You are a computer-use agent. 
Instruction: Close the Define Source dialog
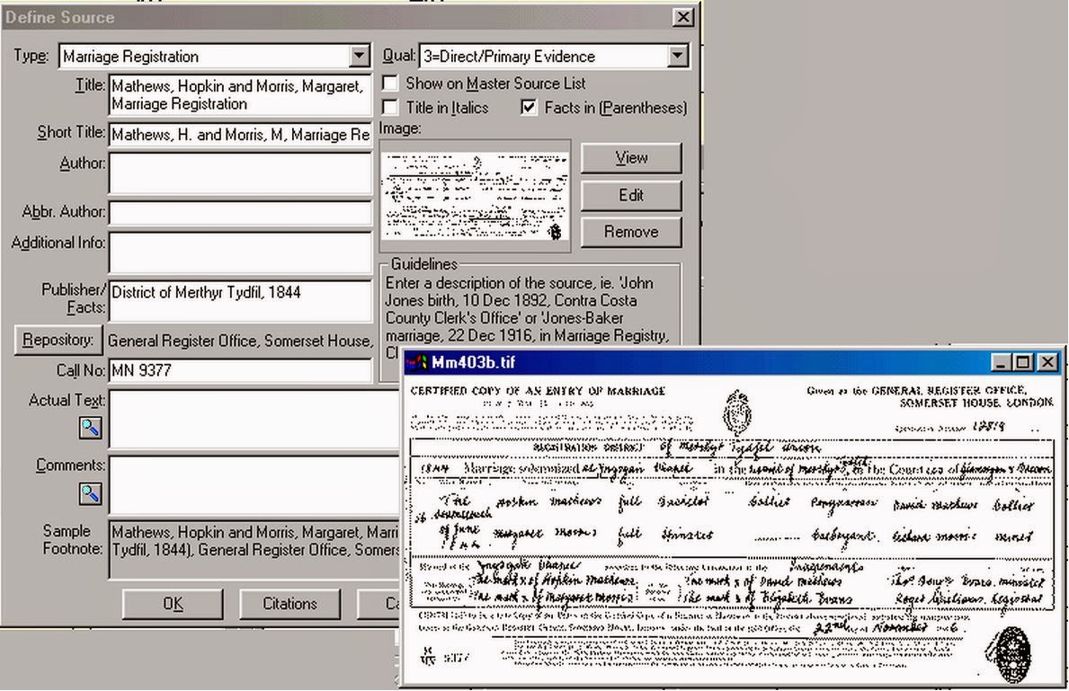click(x=682, y=17)
